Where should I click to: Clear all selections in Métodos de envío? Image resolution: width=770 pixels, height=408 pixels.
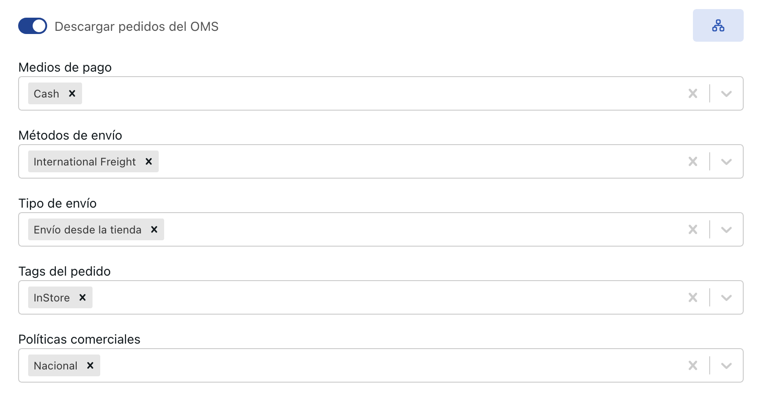coord(692,161)
